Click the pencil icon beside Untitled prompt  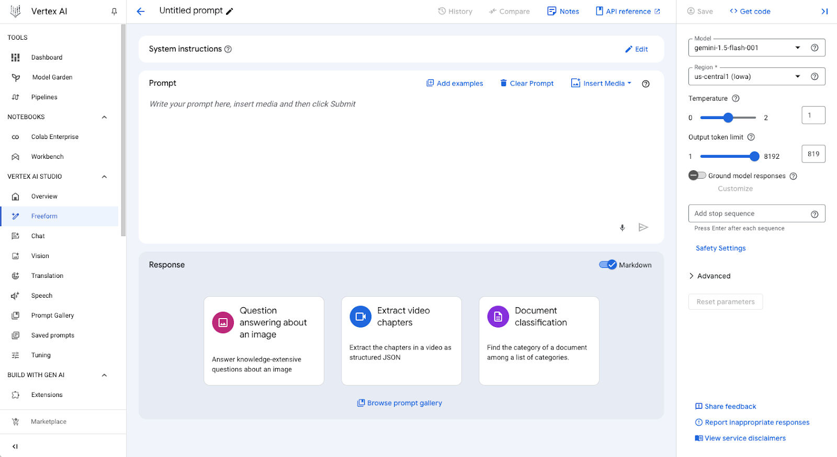tap(230, 11)
